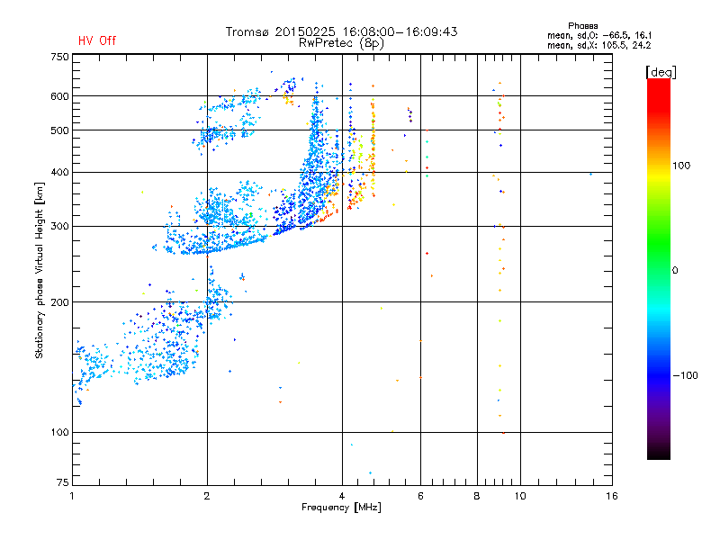Click y-axis tick label '300'
Screen dimensions: 720x540
pos(59,227)
